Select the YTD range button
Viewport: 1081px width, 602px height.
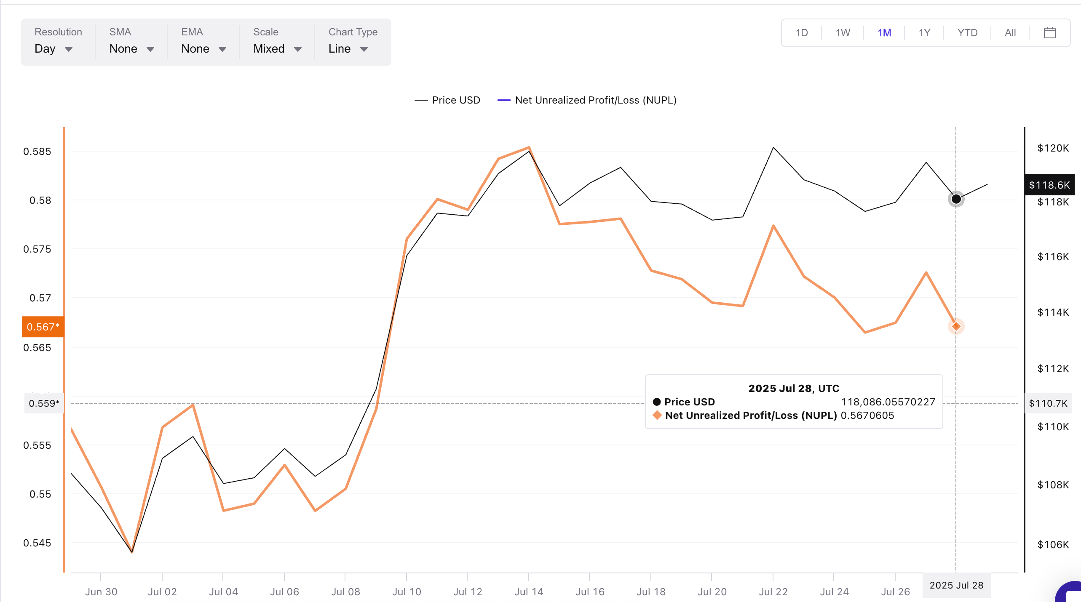click(967, 33)
